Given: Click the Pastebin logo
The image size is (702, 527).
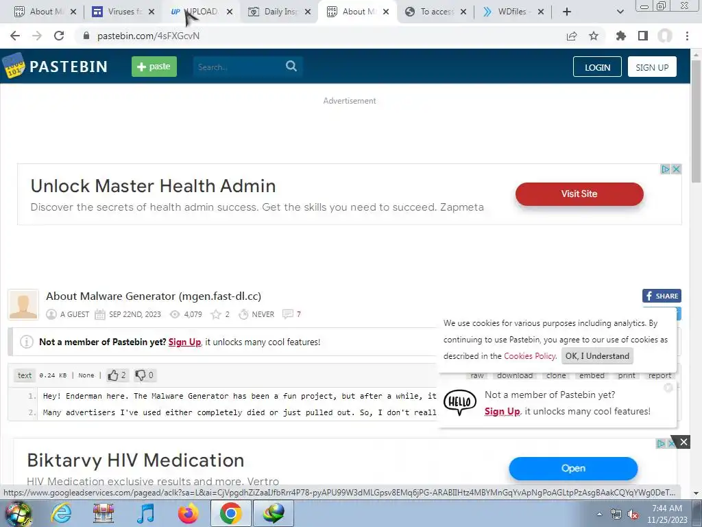Looking at the screenshot, I should coord(55,67).
